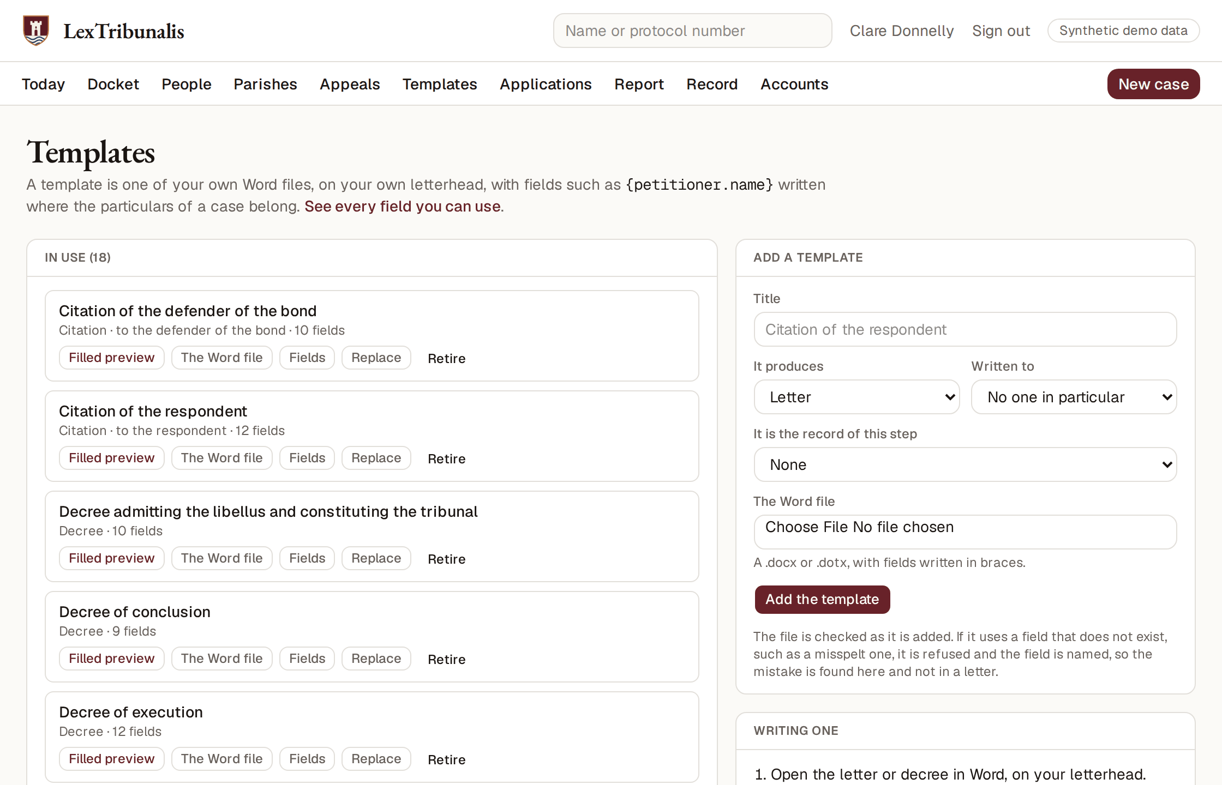Screen dimensions: 1222x785
Task: Follow the See every field you can use link
Action: click(403, 206)
